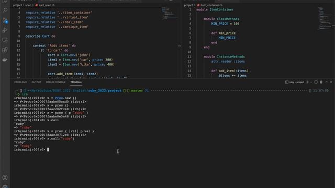Click the item2 = Item.new('bike') line
335x188 pixels.
click(81, 64)
